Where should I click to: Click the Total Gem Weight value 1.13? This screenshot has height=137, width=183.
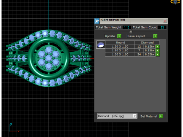tap(127, 27)
